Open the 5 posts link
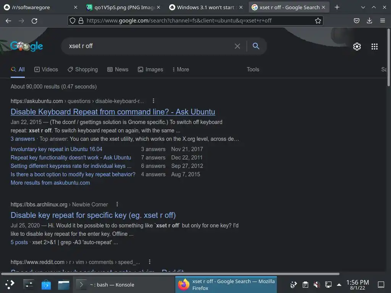 pyautogui.click(x=19, y=242)
